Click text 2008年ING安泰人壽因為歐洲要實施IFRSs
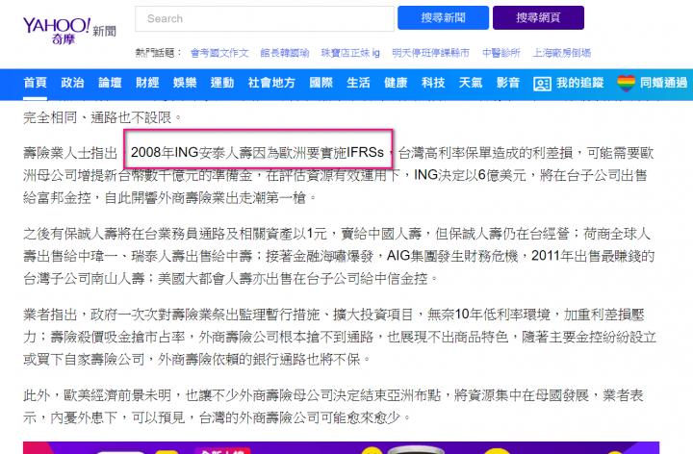This screenshot has width=693, height=454. [257, 152]
